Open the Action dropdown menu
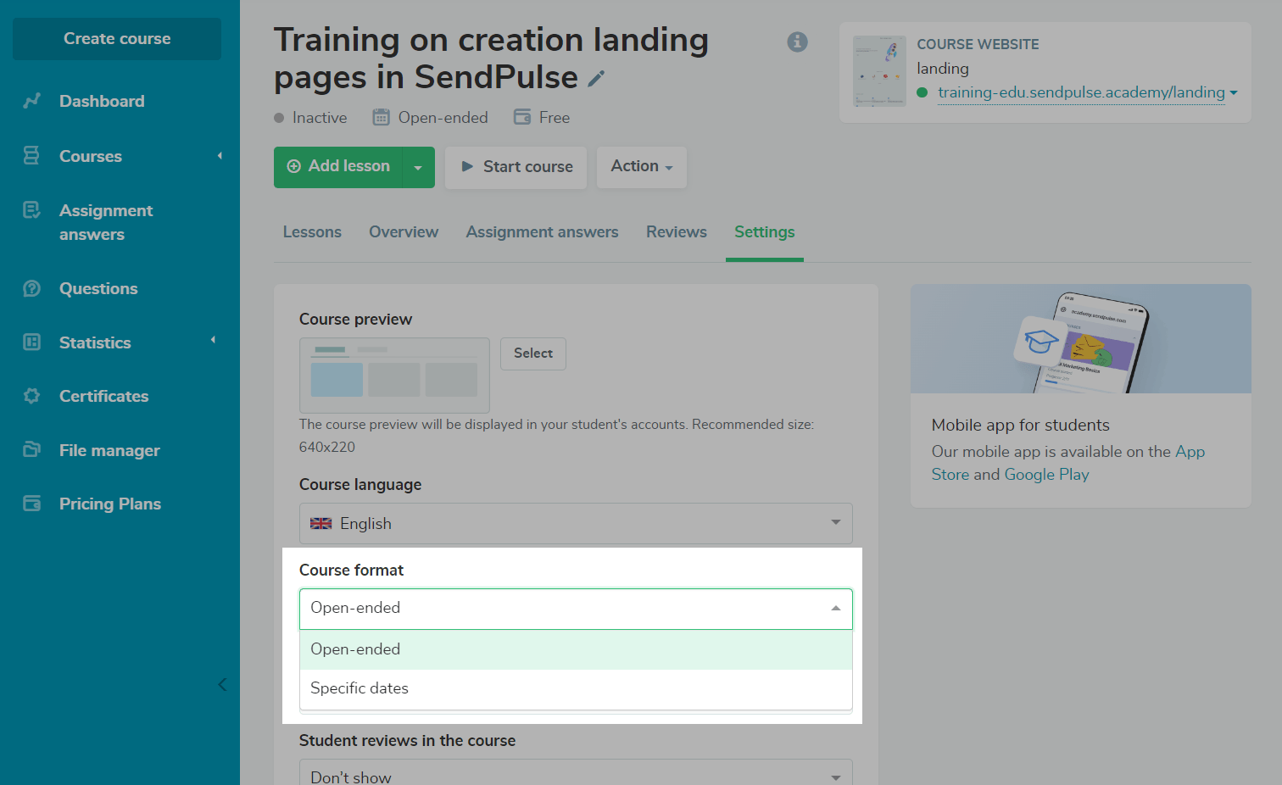This screenshot has height=785, width=1282. tap(641, 167)
